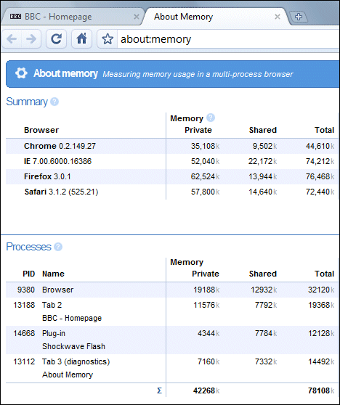Image resolution: width=340 pixels, height=405 pixels.
Task: Go forward using the forward arrow
Action: tap(31, 39)
